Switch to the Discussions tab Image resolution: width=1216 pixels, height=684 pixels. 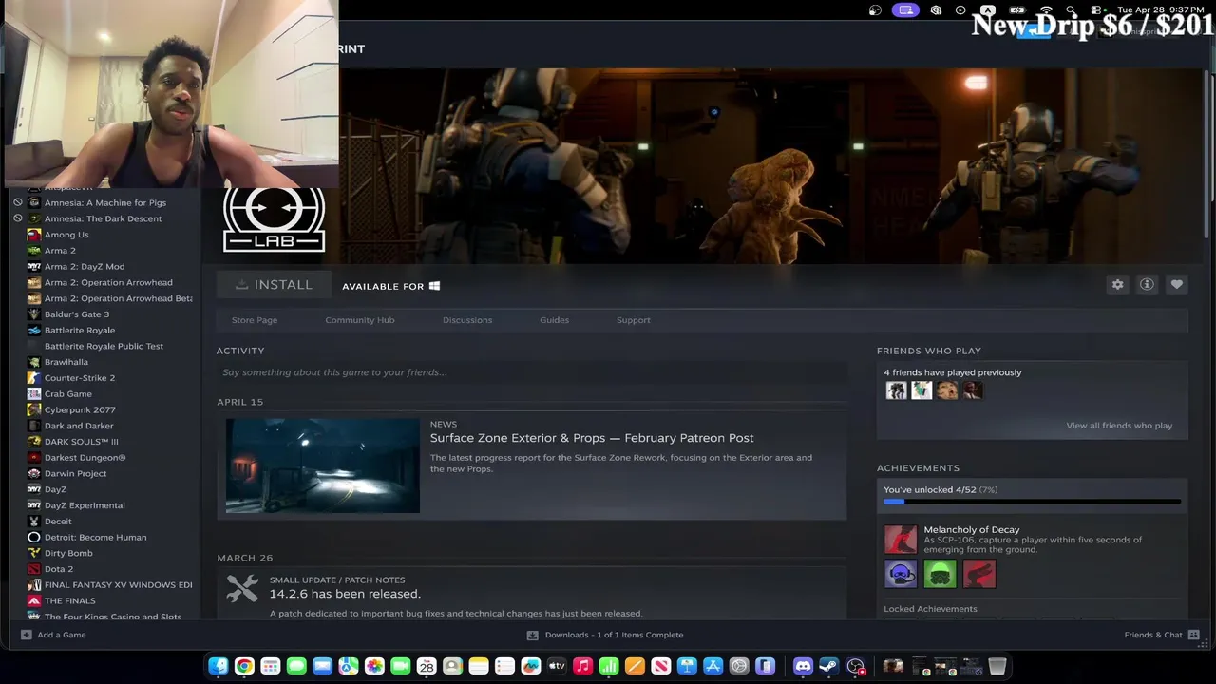(467, 320)
